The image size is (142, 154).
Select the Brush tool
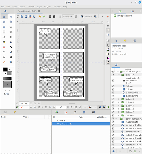4,62
